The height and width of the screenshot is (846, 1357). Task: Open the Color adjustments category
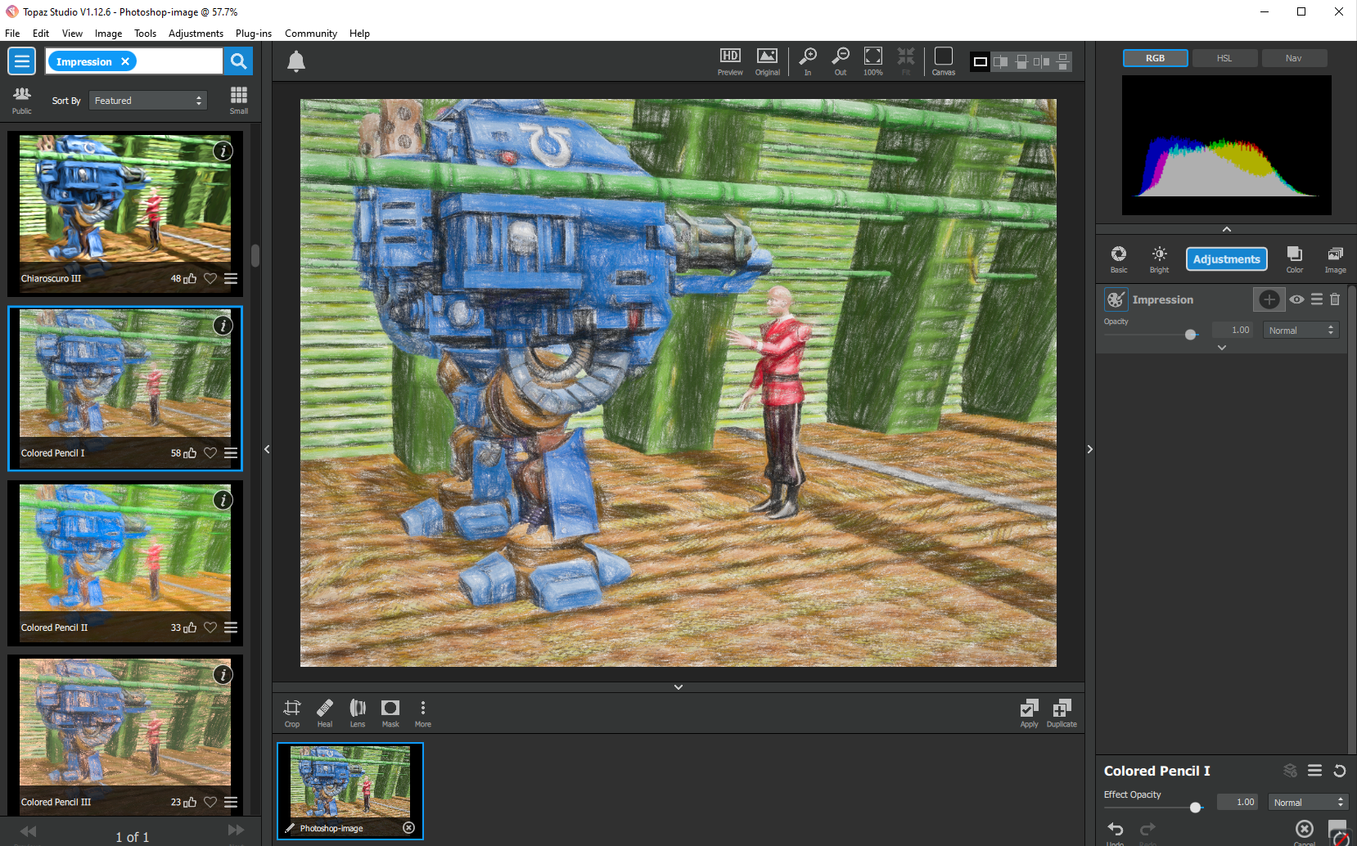tap(1295, 259)
